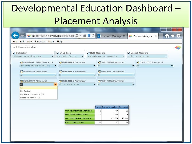
Task: Open Favorites with the star icon
Action: [173, 36]
